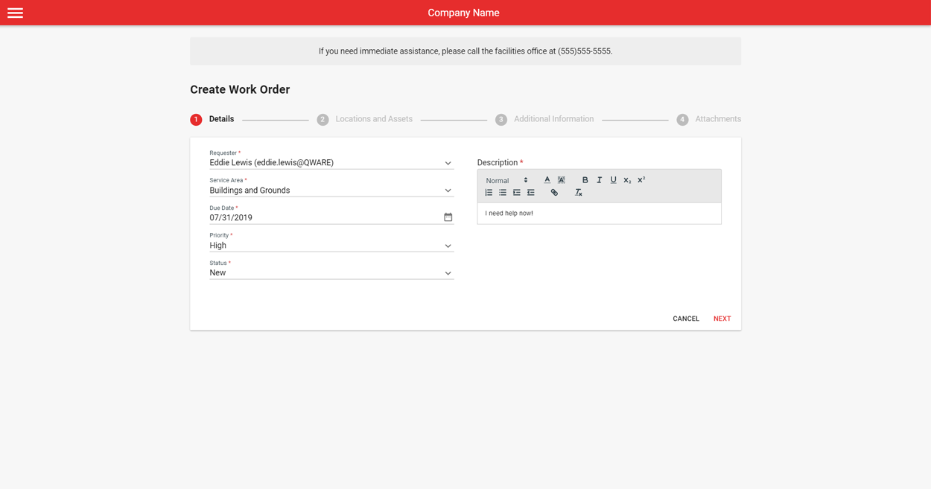Viewport: 931px width, 489px height.
Task: Enable underline formatting
Action: click(x=613, y=179)
